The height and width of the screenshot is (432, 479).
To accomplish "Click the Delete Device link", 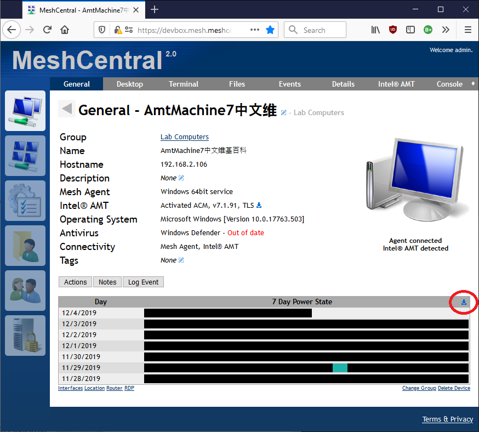I will 454,388.
